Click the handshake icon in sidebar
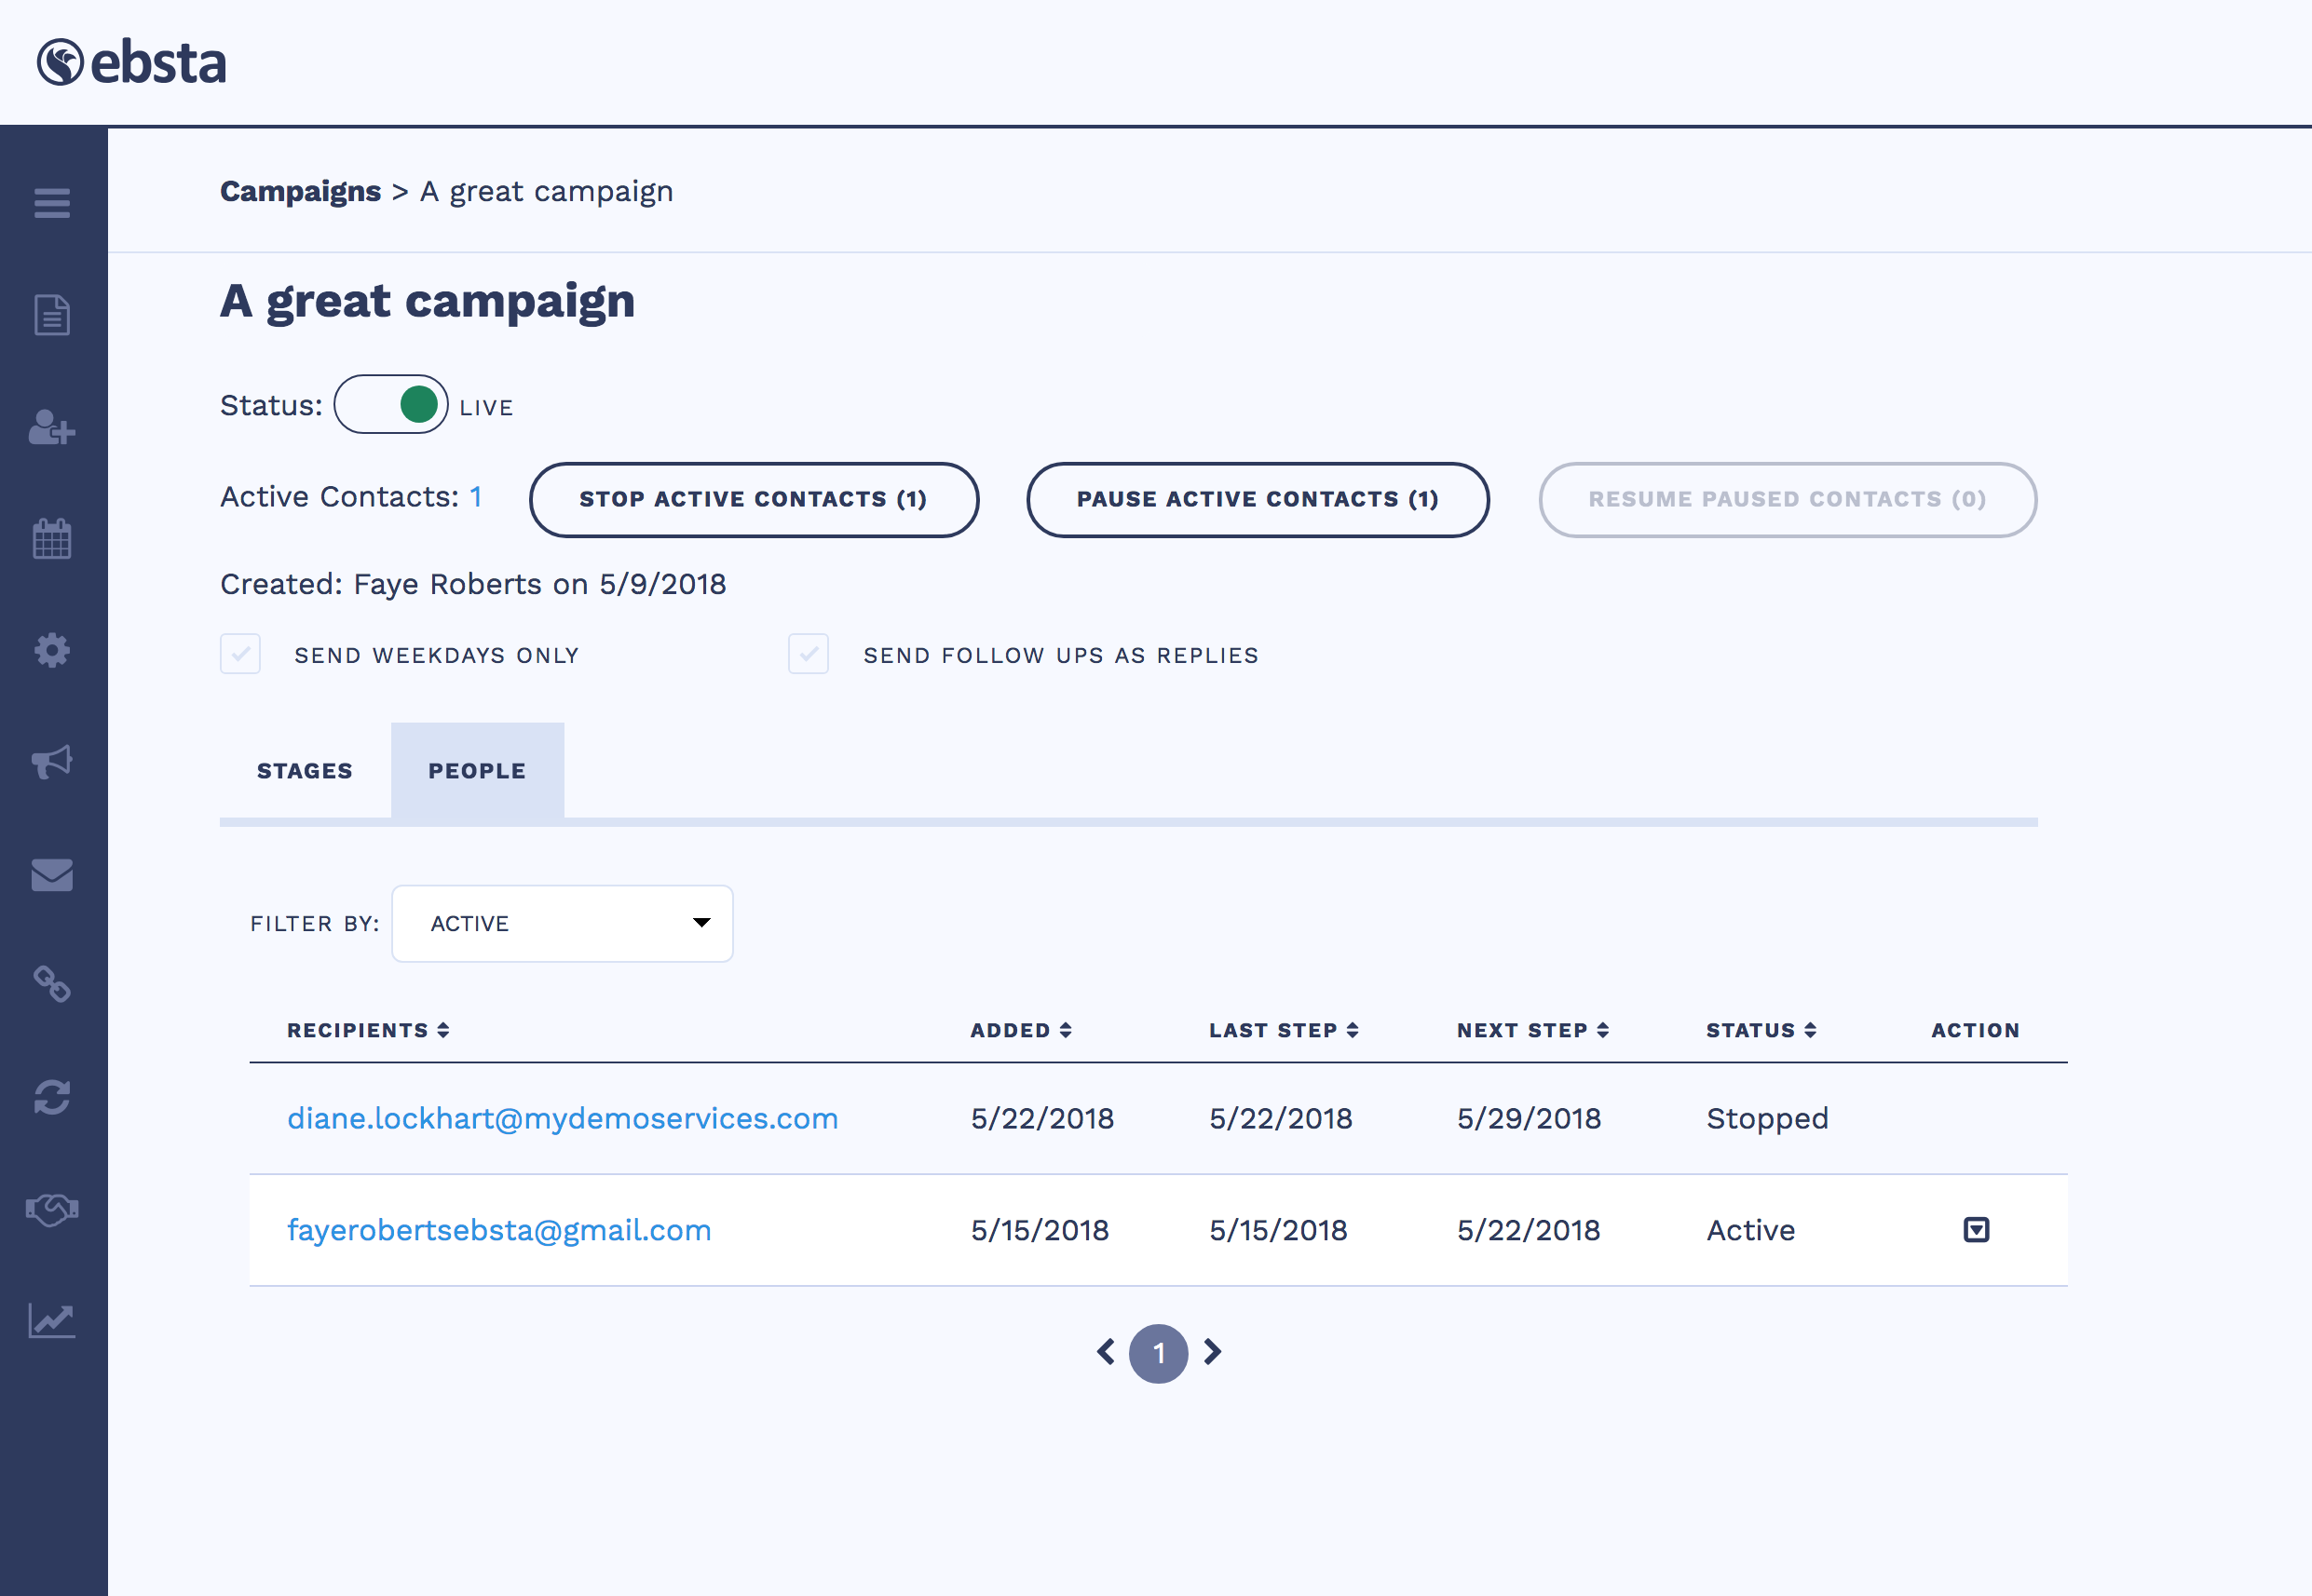The height and width of the screenshot is (1596, 2312). click(52, 1210)
